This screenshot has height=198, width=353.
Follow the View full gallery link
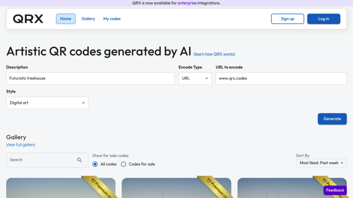point(21,145)
